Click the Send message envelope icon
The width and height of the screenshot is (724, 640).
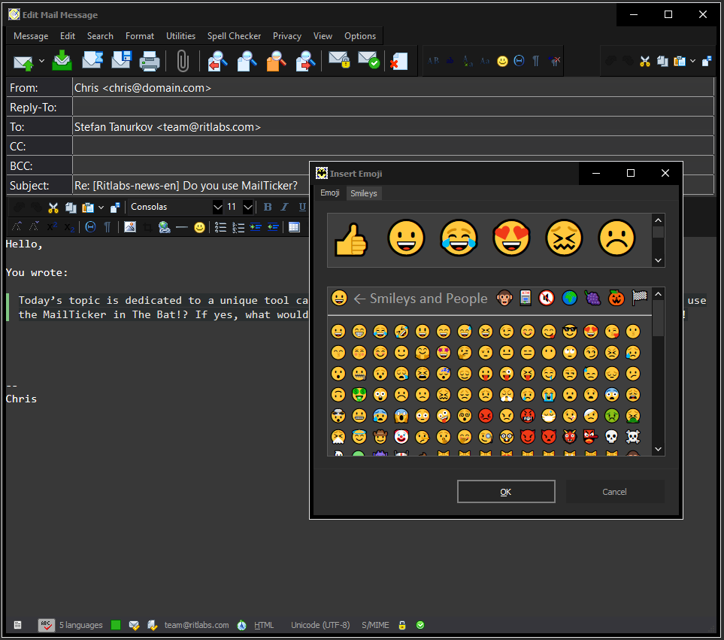(23, 61)
